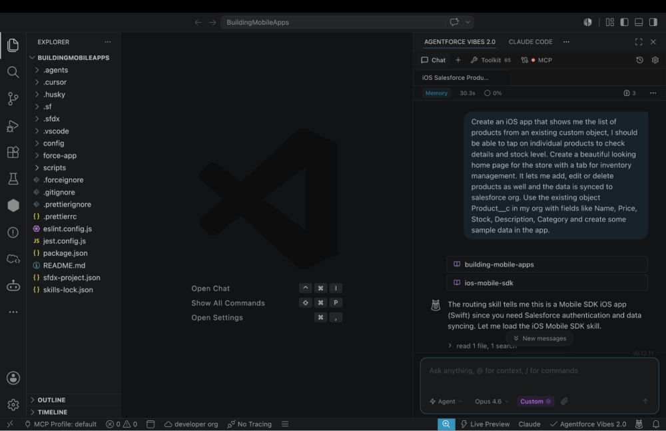The image size is (666, 431).
Task: Select the Chat tab
Action: tap(434, 60)
